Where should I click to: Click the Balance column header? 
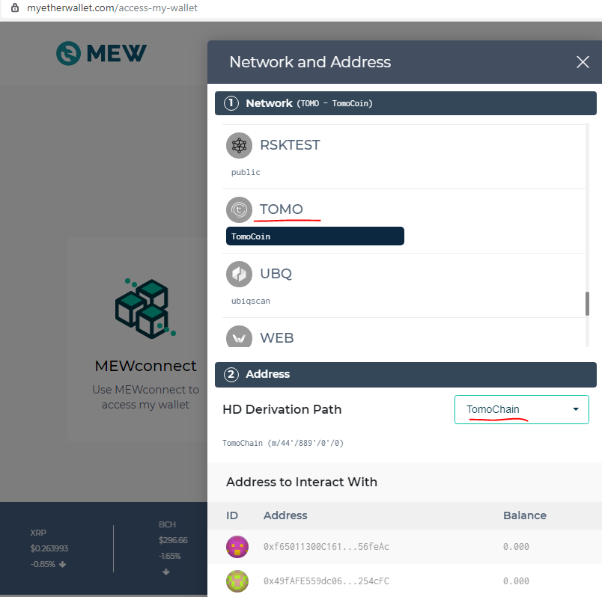(x=524, y=515)
